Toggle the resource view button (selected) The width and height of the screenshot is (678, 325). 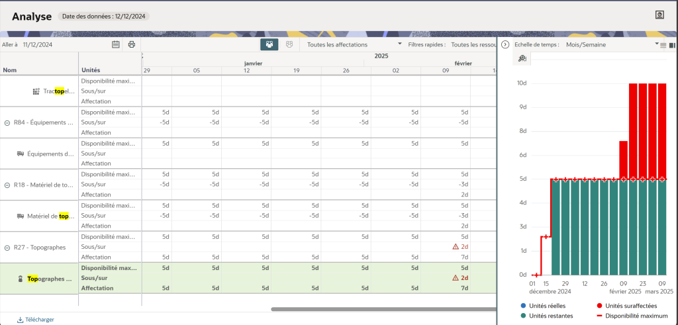point(269,44)
